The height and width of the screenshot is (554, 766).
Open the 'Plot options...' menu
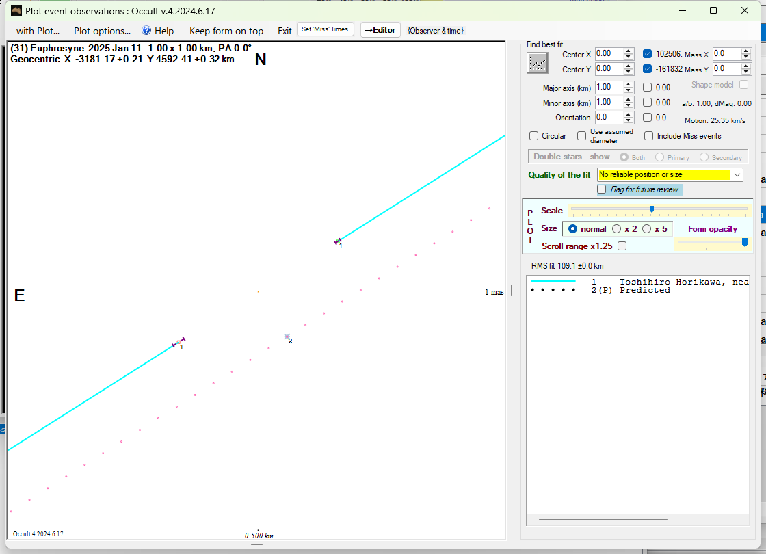(102, 31)
